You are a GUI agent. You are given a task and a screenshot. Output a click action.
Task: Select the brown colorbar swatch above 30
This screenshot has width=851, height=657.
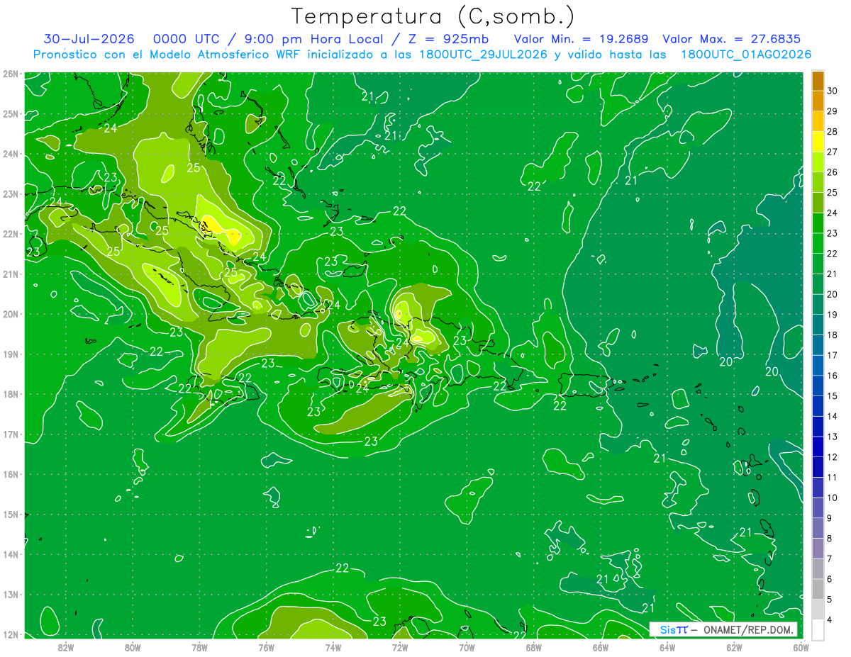818,81
